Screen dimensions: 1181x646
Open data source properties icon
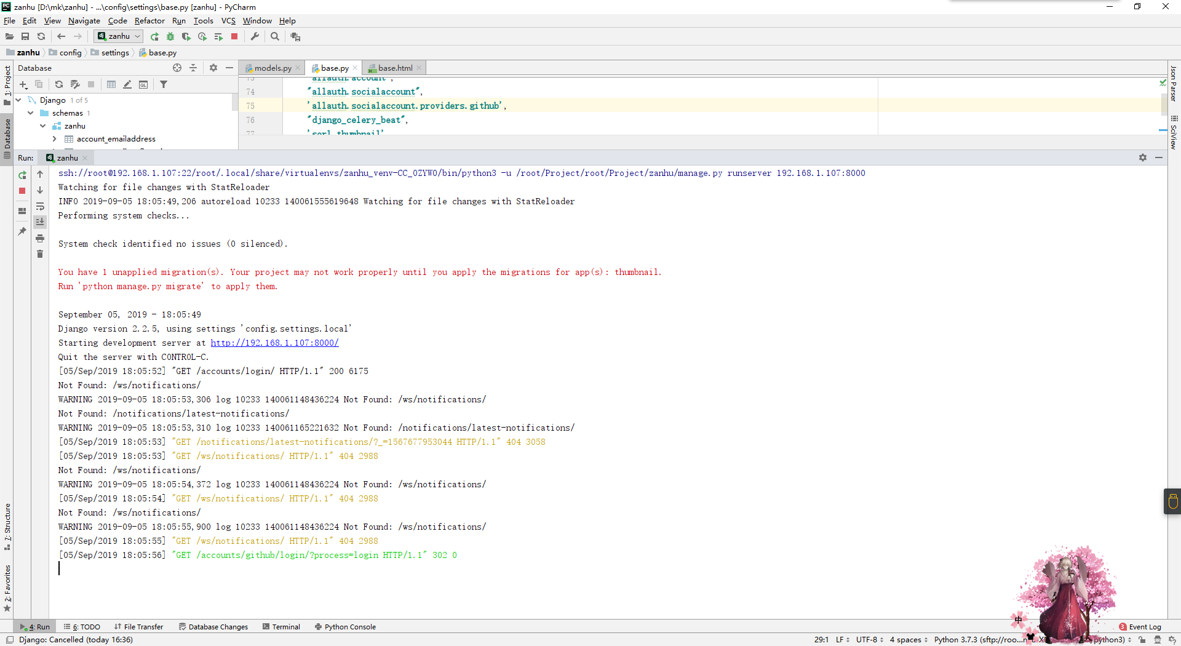[x=75, y=85]
